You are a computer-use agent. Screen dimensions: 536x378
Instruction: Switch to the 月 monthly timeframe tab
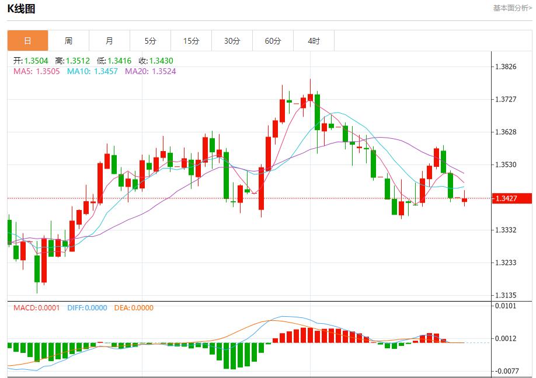[109, 41]
